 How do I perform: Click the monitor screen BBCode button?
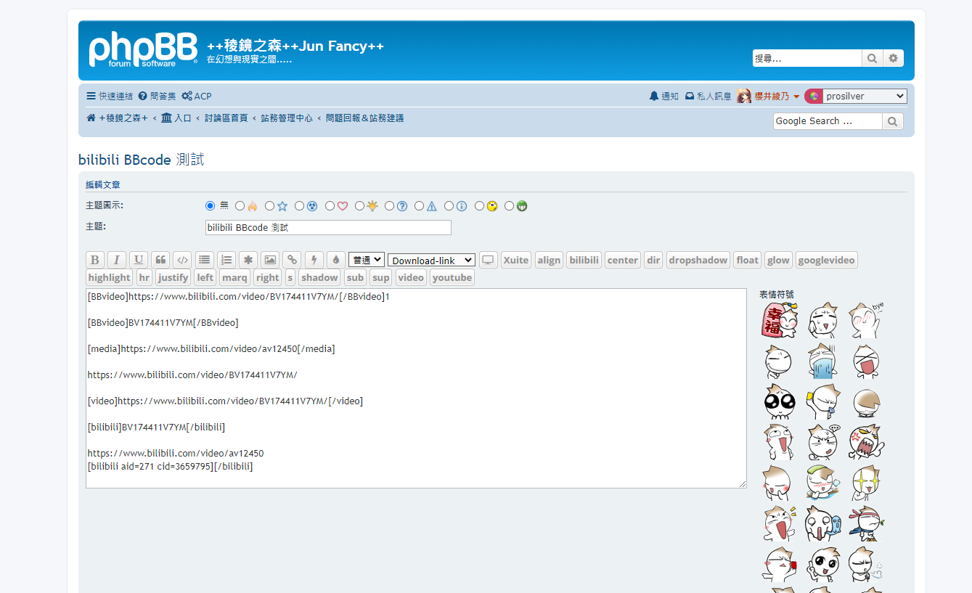489,260
